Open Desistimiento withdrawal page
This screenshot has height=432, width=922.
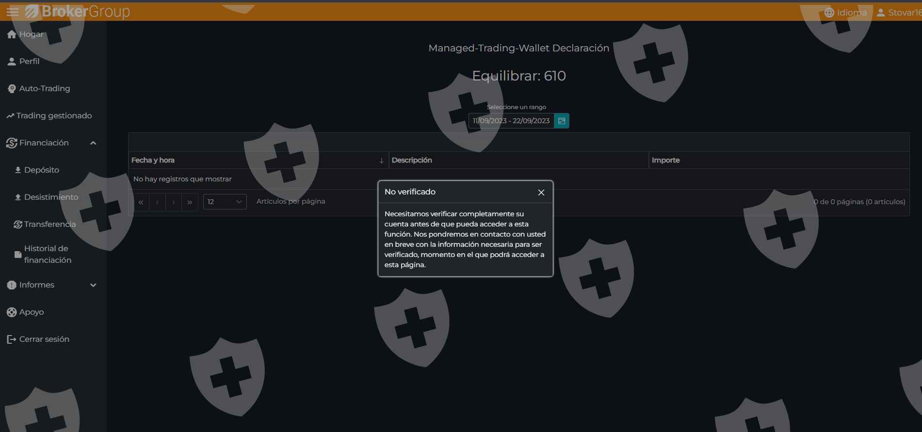pyautogui.click(x=51, y=197)
